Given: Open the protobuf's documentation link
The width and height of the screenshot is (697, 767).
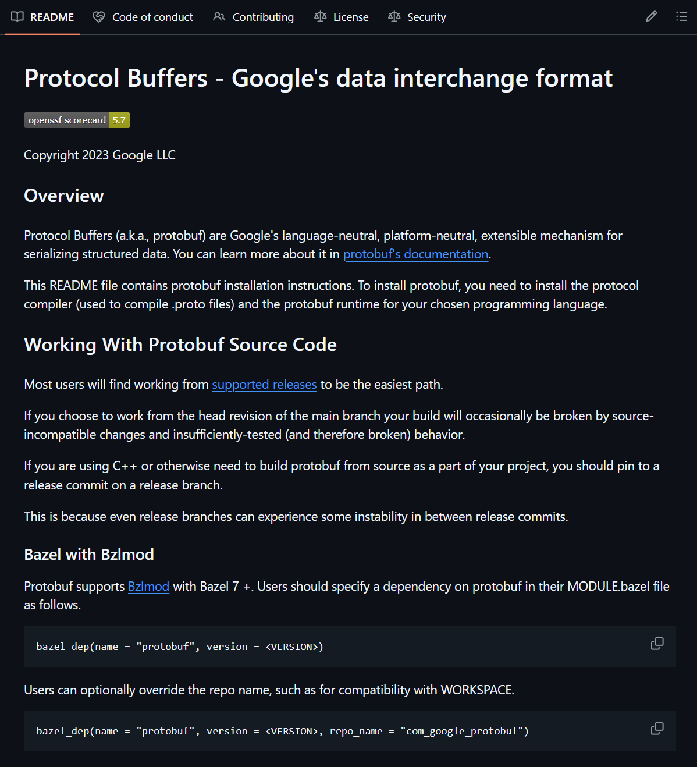Looking at the screenshot, I should [x=415, y=254].
